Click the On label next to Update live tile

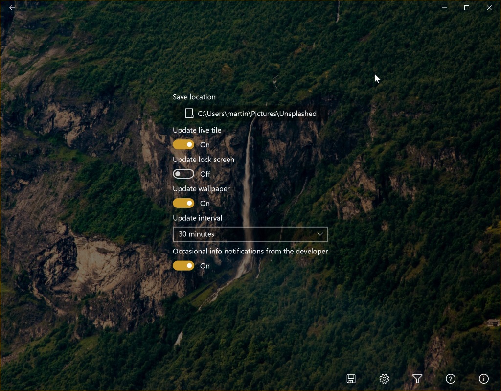point(205,144)
